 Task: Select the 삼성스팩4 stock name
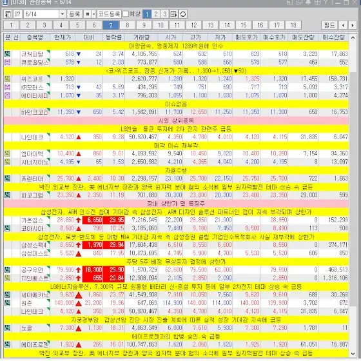pos(34,245)
